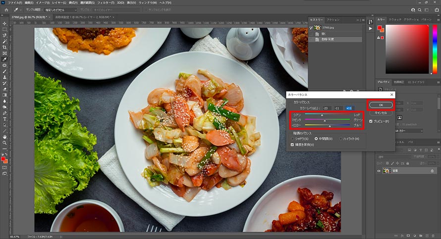
Task: Click the Yellow-Blue slider handle
Action: point(330,126)
